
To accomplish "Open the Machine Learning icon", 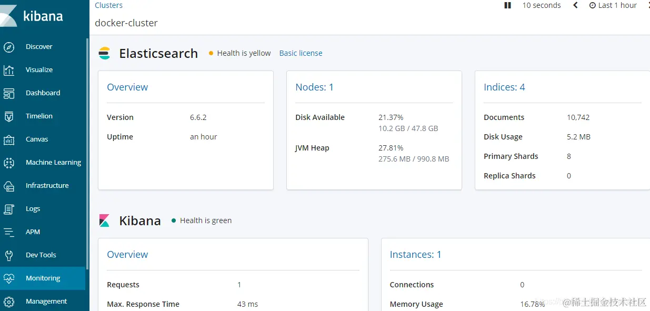I will [9, 163].
